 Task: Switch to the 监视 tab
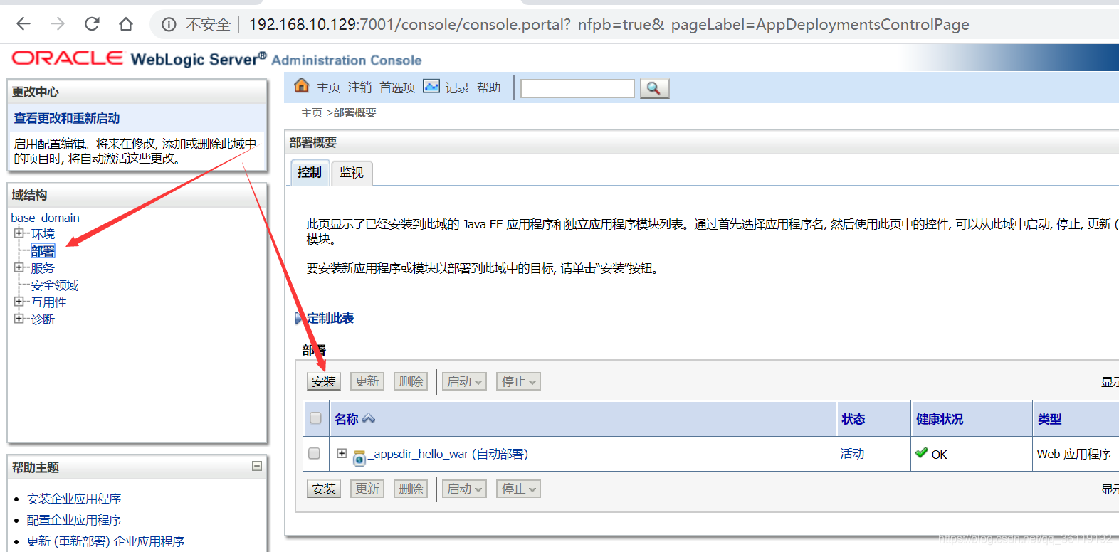pos(352,173)
